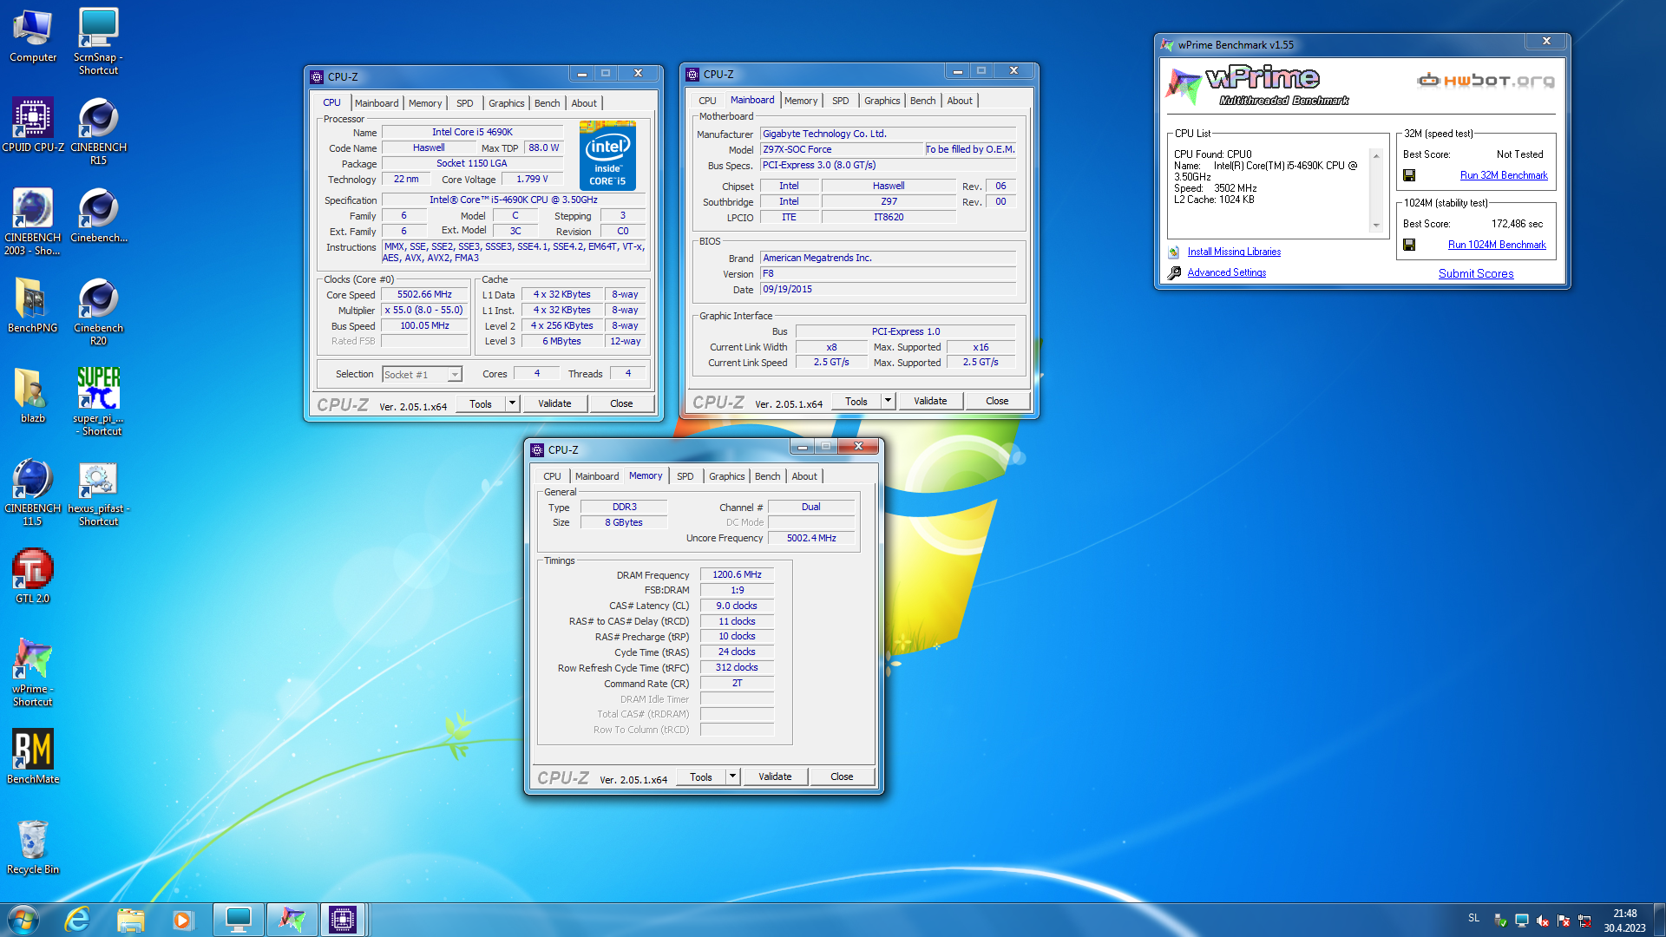This screenshot has width=1666, height=937.
Task: Open the ScrnSnap Shortcut desktop icon
Action: click(x=98, y=42)
